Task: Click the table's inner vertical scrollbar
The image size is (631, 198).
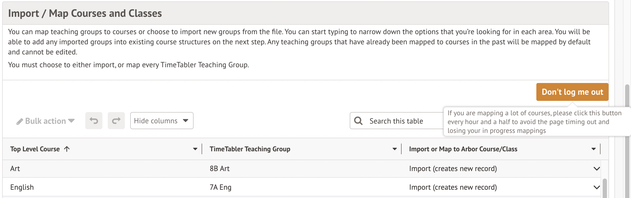Action: pos(605,188)
